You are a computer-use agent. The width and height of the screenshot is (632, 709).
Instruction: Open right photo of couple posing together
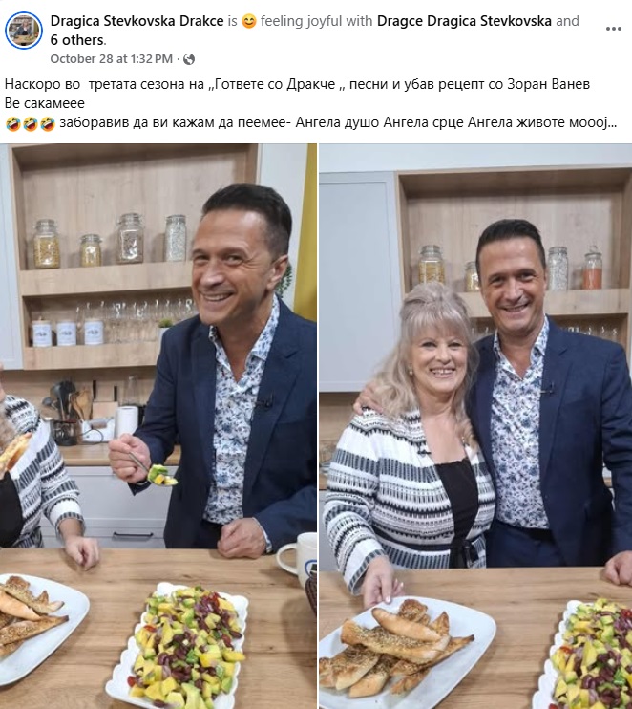(x=475, y=426)
